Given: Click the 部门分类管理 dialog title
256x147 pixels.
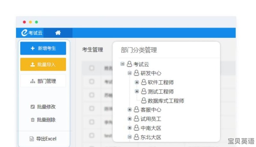Looking at the screenshot, I should tap(139, 50).
